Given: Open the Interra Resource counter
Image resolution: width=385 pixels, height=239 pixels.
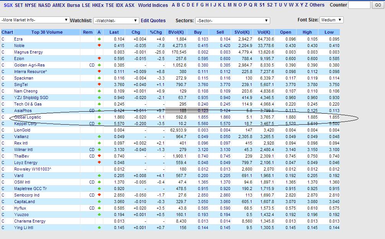Looking at the screenshot, I should (31, 72).
